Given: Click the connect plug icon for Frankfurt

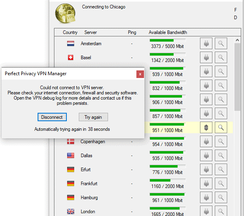Looking at the screenshot, I should (x=206, y=184).
